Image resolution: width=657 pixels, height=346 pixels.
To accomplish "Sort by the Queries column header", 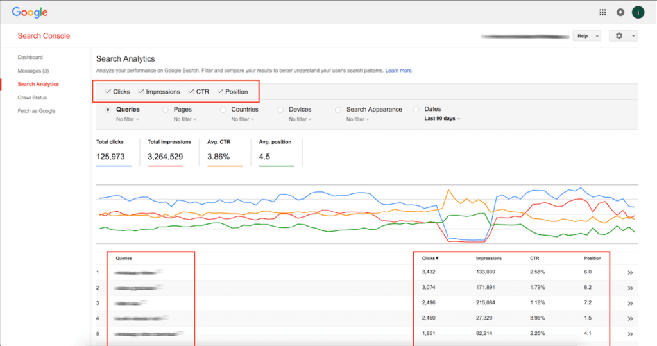I will 124,258.
